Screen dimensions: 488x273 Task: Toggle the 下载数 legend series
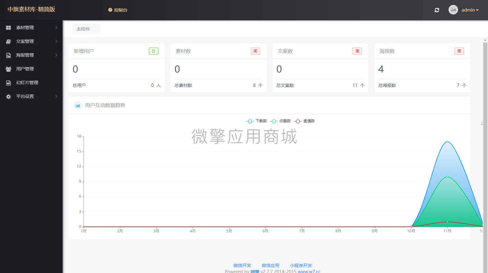pyautogui.click(x=257, y=121)
